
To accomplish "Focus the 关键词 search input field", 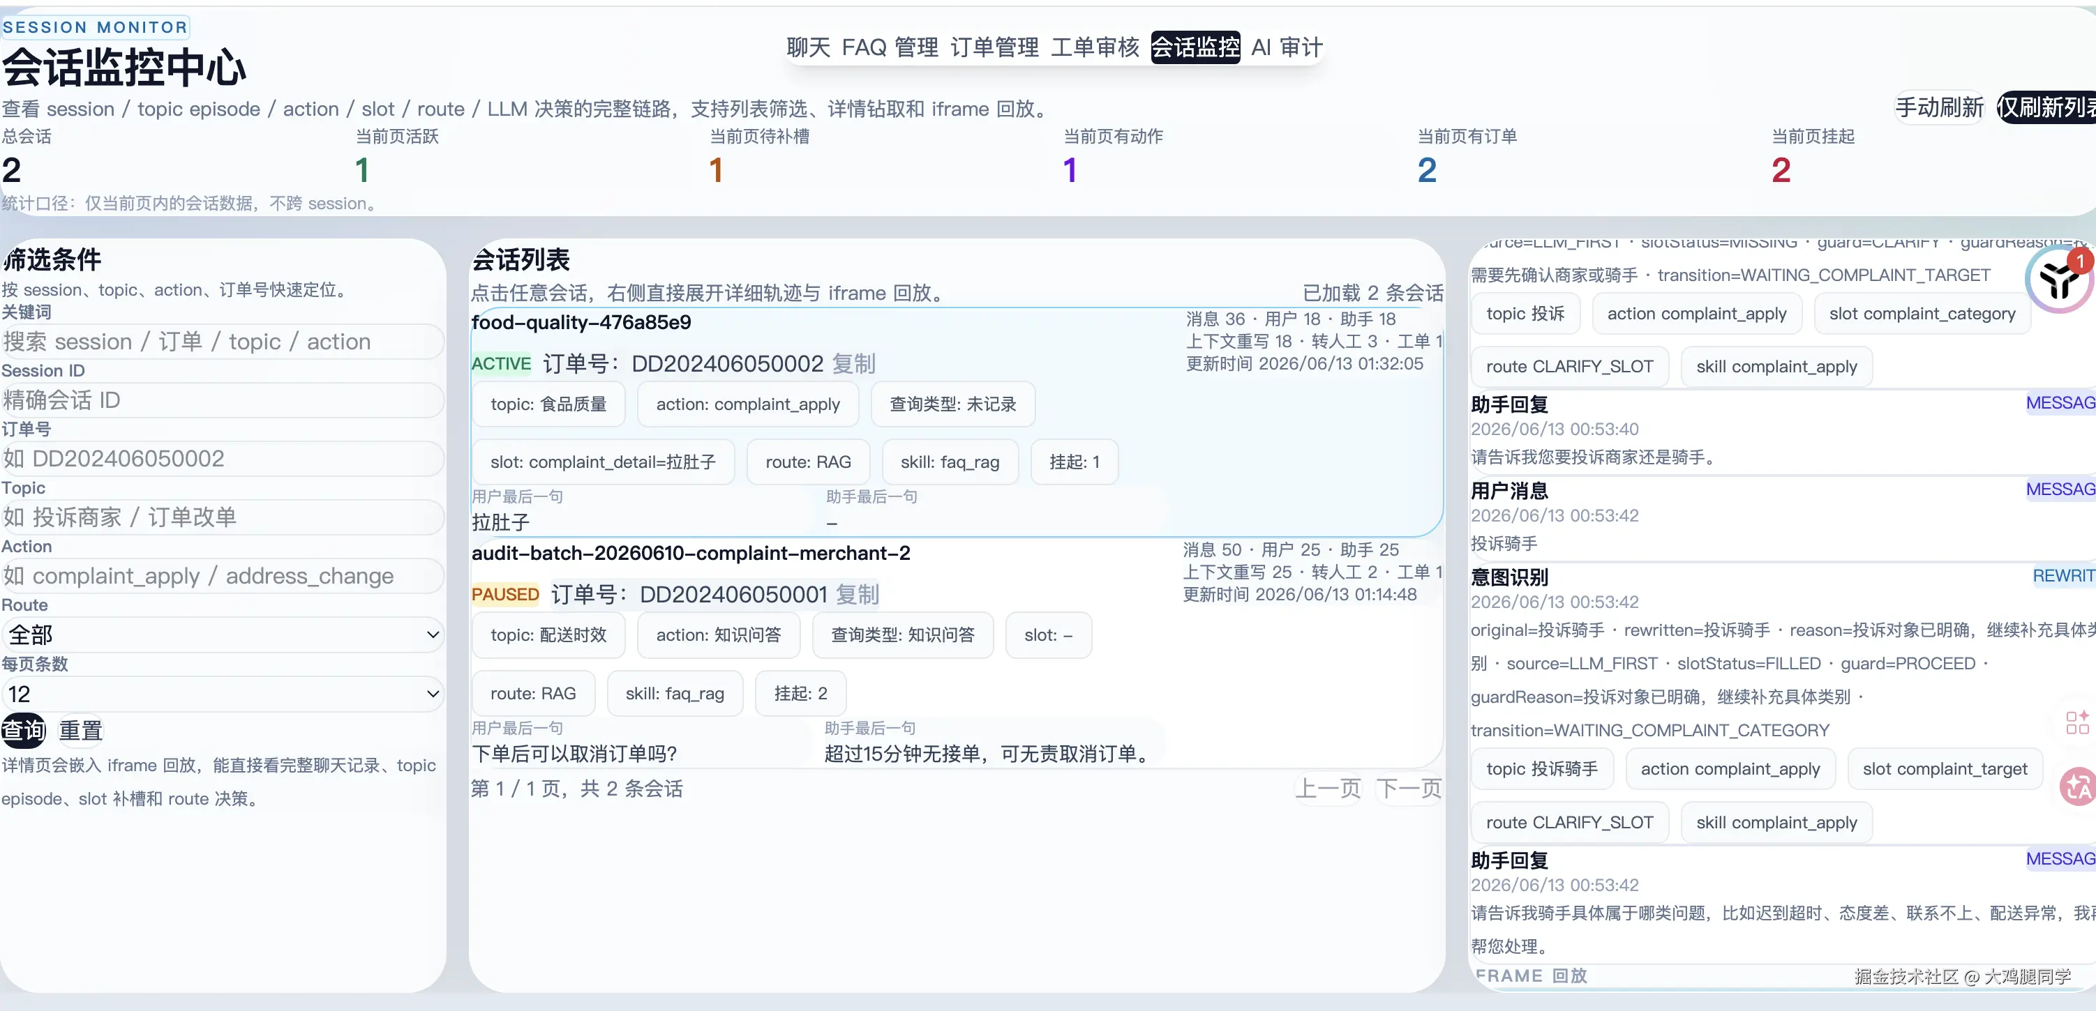I will click(223, 342).
